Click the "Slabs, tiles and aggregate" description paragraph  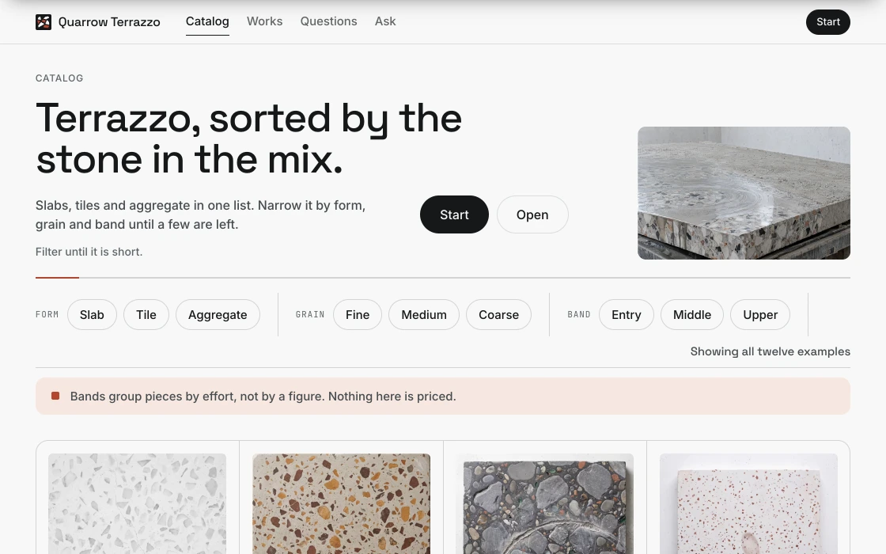(x=201, y=214)
